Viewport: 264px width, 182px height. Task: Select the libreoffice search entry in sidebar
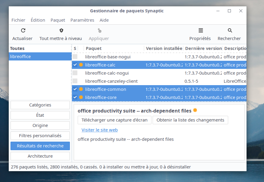(x=40, y=57)
